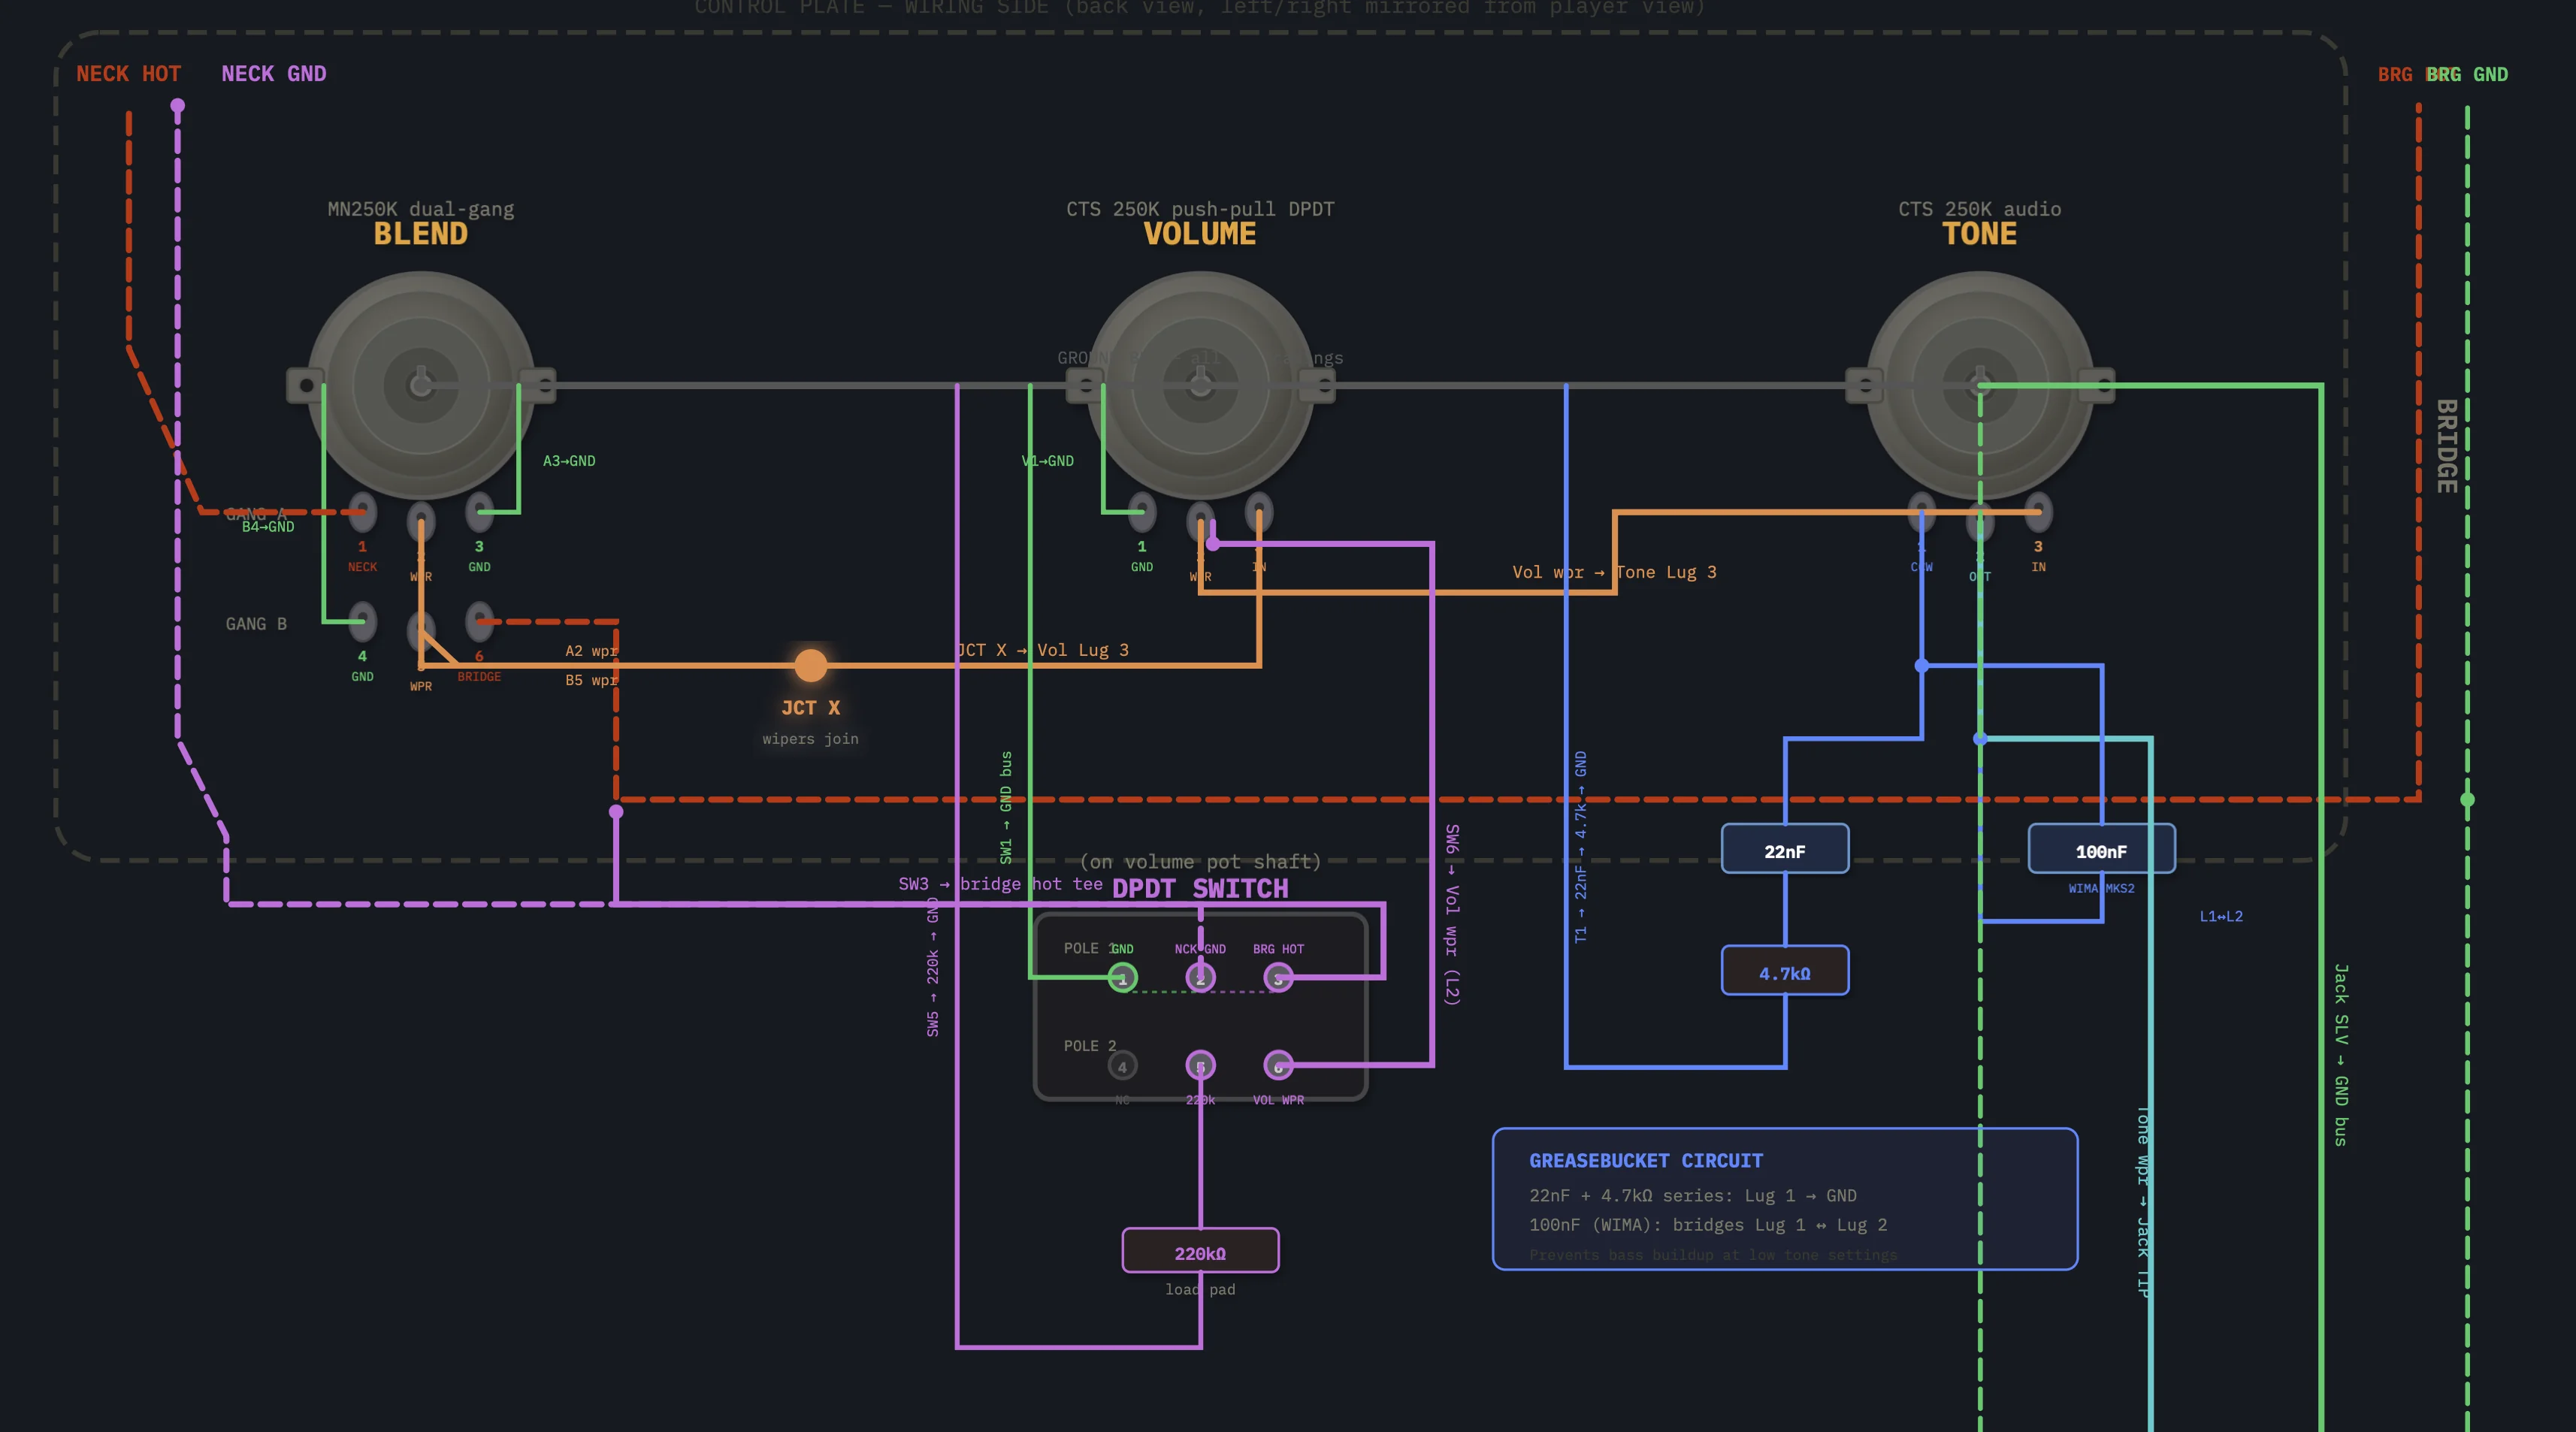Select the 220kΩ load pad resistor
The width and height of the screenshot is (2576, 1432).
point(1200,1251)
